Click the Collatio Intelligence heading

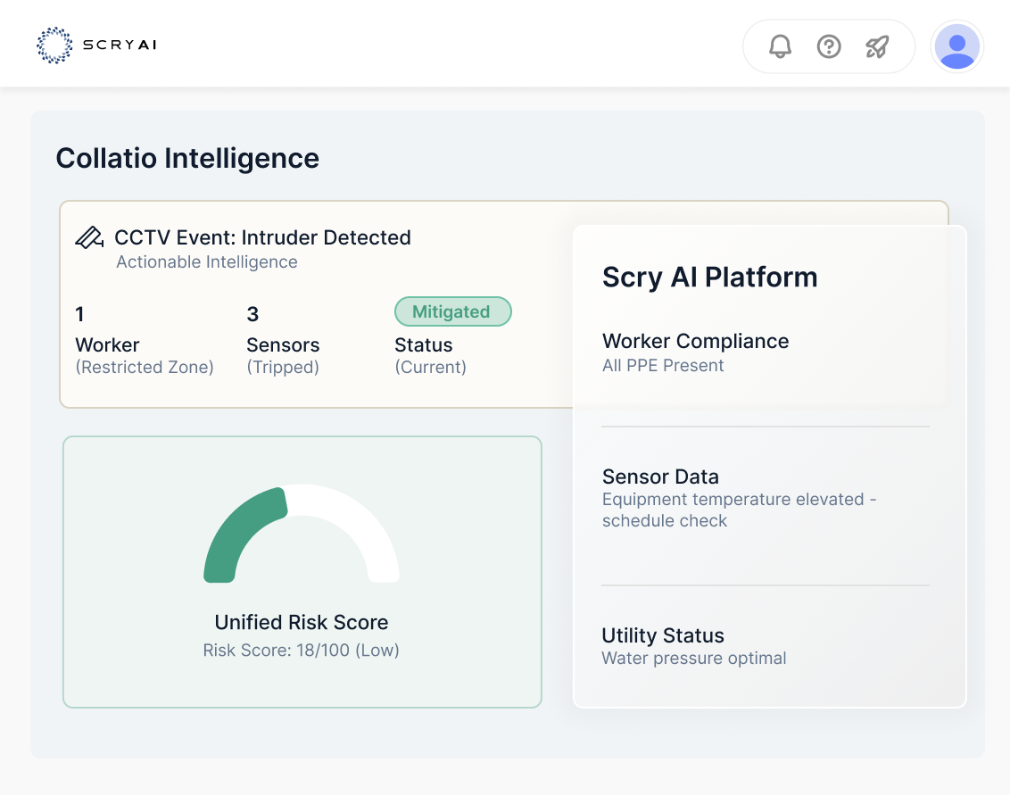(187, 159)
